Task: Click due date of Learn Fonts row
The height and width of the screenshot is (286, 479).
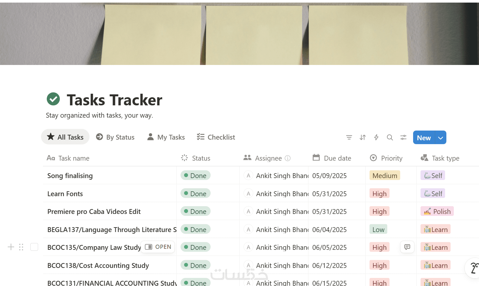Action: pos(329,194)
